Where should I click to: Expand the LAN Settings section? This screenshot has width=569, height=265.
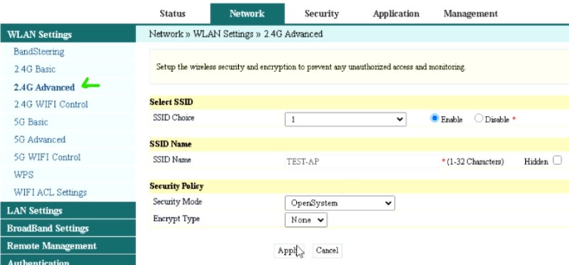68,210
